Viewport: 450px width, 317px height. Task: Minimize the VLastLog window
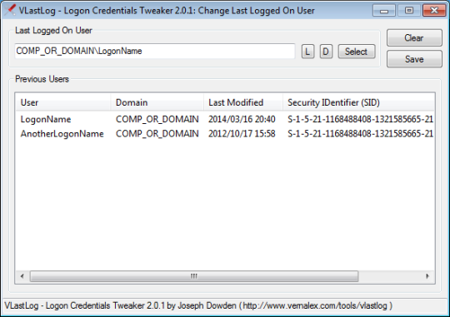[x=384, y=11]
